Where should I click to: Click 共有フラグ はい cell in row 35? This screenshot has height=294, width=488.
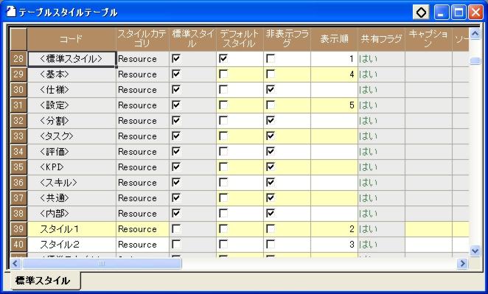(382, 167)
